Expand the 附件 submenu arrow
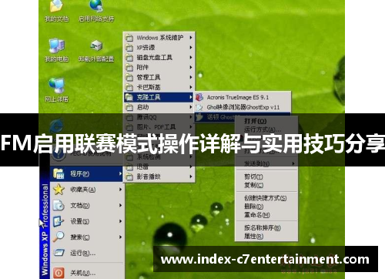Screen dimensions: 385x279 [x=191, y=67]
